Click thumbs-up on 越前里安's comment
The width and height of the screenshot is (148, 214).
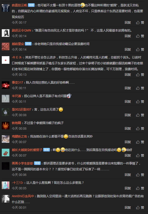click(140, 49)
